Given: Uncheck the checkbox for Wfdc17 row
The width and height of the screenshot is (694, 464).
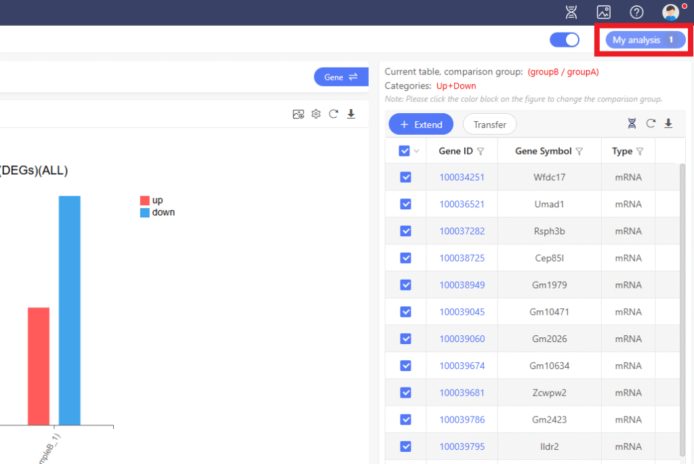Looking at the screenshot, I should pyautogui.click(x=406, y=177).
